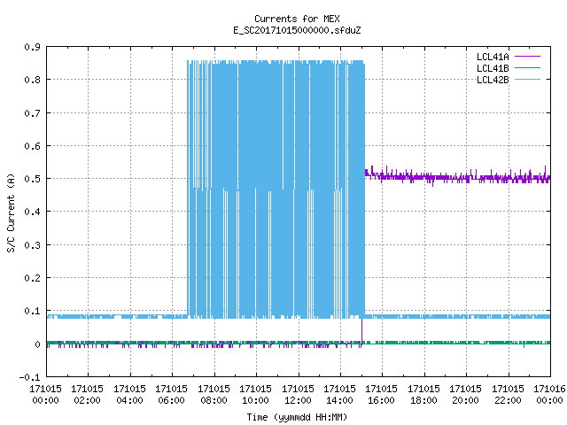Click the 0.4 y-axis tick label
This screenshot has width=567, height=425.
[x=33, y=212]
